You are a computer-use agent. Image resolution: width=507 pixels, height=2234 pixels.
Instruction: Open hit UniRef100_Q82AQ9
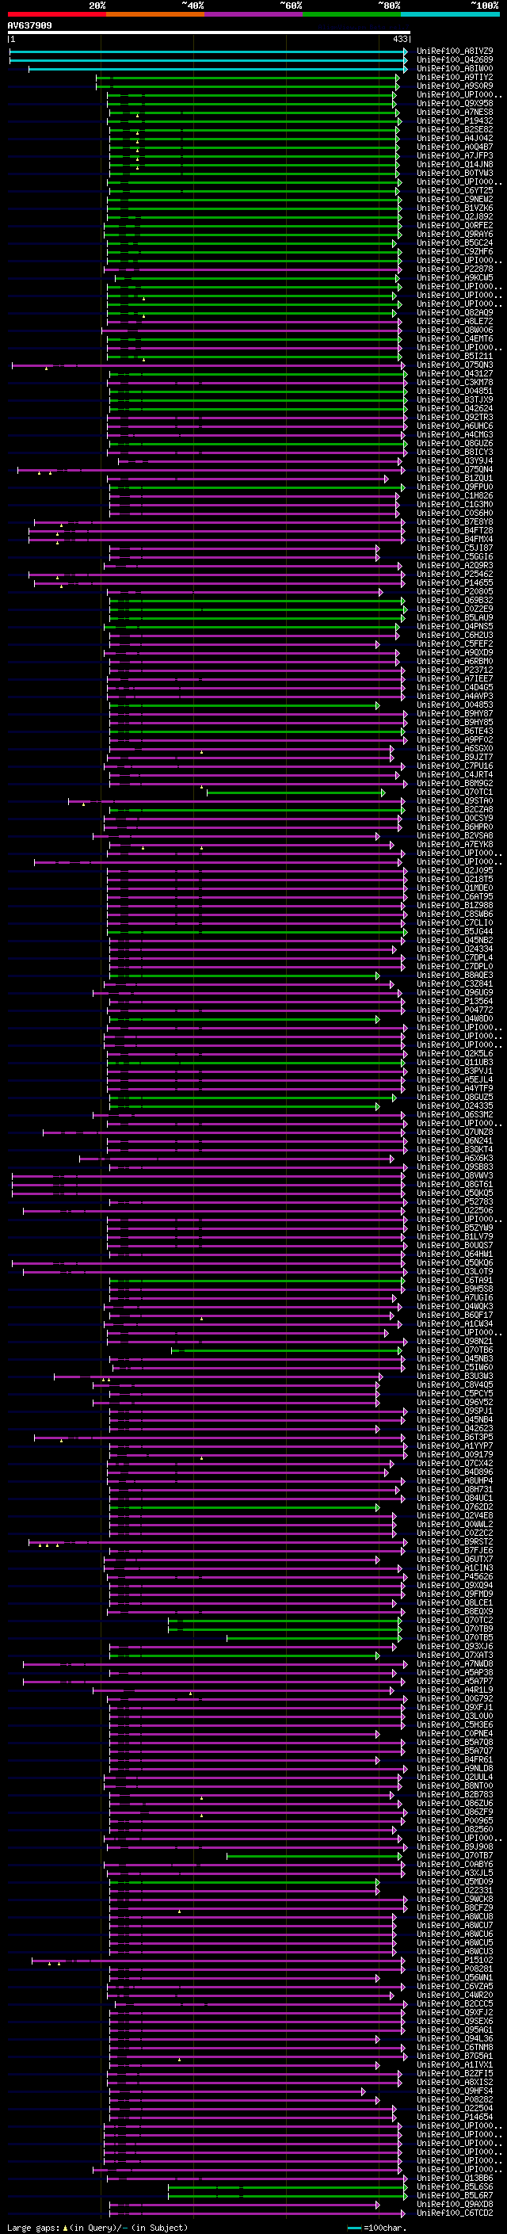[x=455, y=312]
